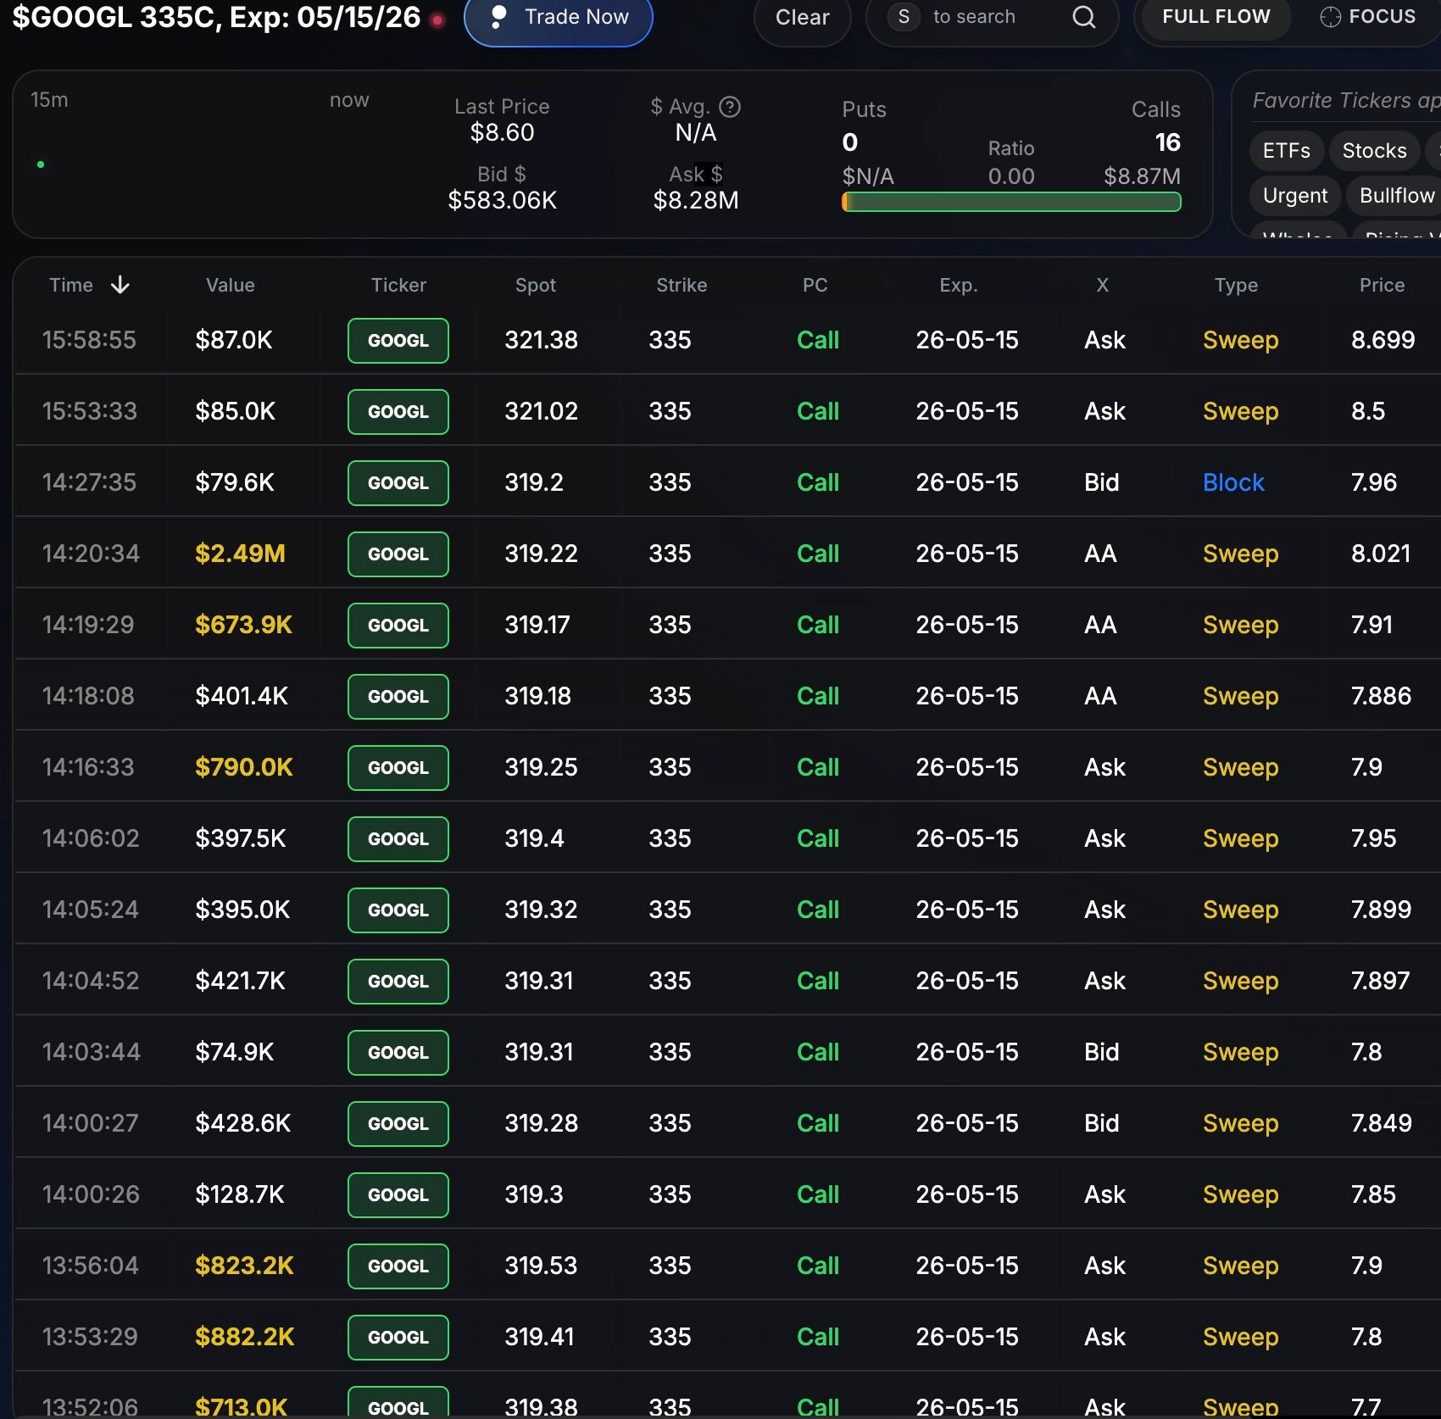The width and height of the screenshot is (1441, 1419).
Task: Click the Time column sort arrow
Action: (120, 285)
